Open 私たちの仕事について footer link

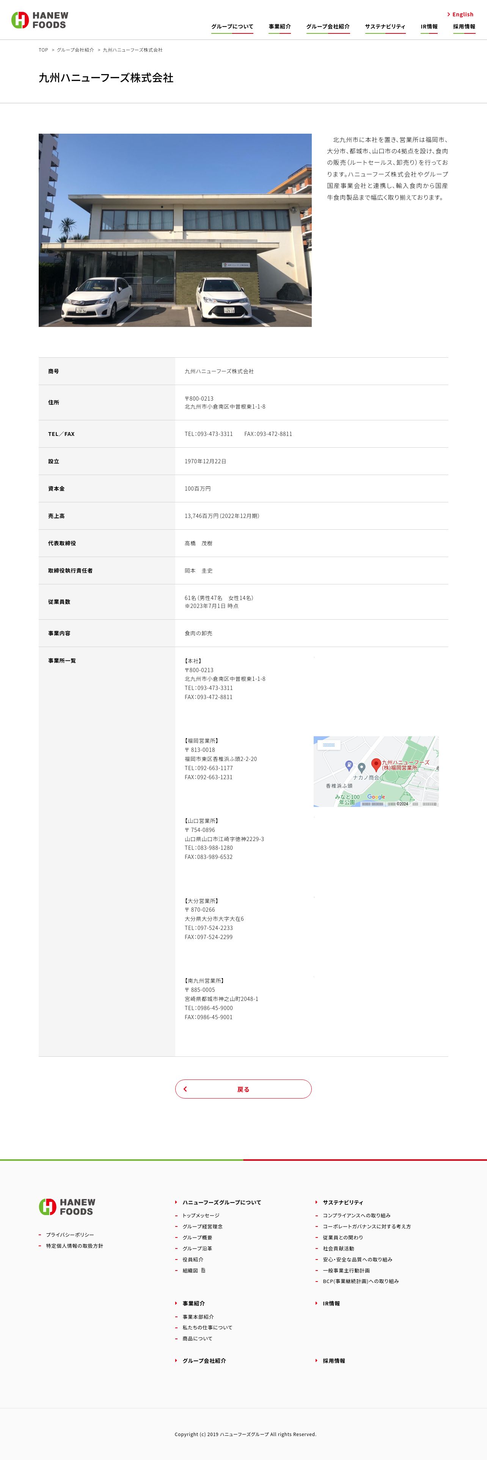207,1327
